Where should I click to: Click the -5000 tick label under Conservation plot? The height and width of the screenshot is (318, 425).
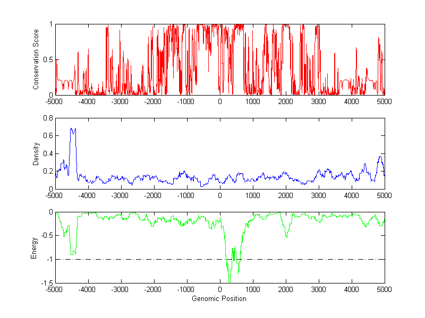tap(55, 102)
